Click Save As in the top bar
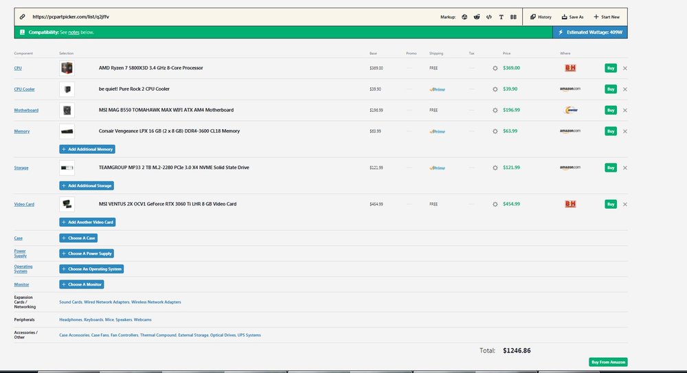Image resolution: width=687 pixels, height=373 pixels. pyautogui.click(x=572, y=16)
